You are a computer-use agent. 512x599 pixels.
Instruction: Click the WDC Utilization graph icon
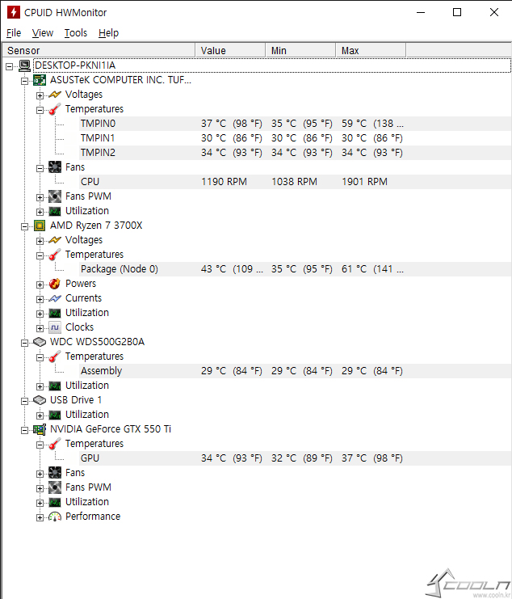point(55,386)
